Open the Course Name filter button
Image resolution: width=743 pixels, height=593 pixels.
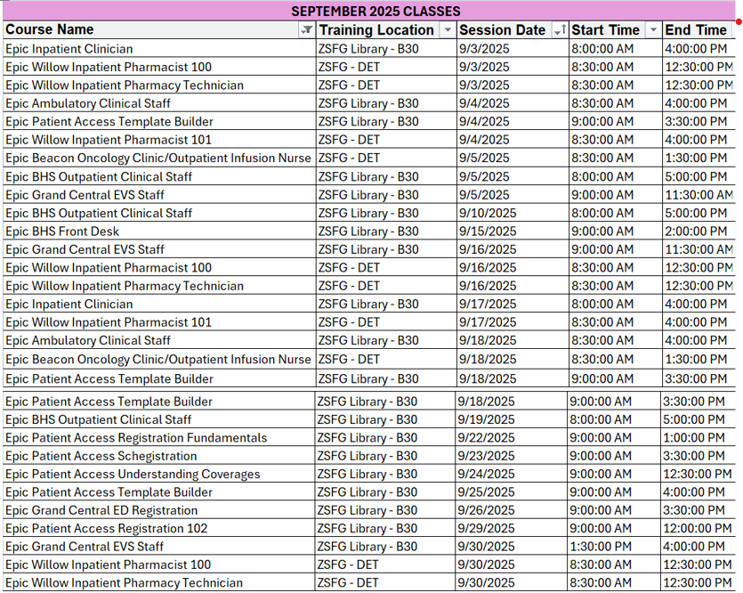click(307, 30)
